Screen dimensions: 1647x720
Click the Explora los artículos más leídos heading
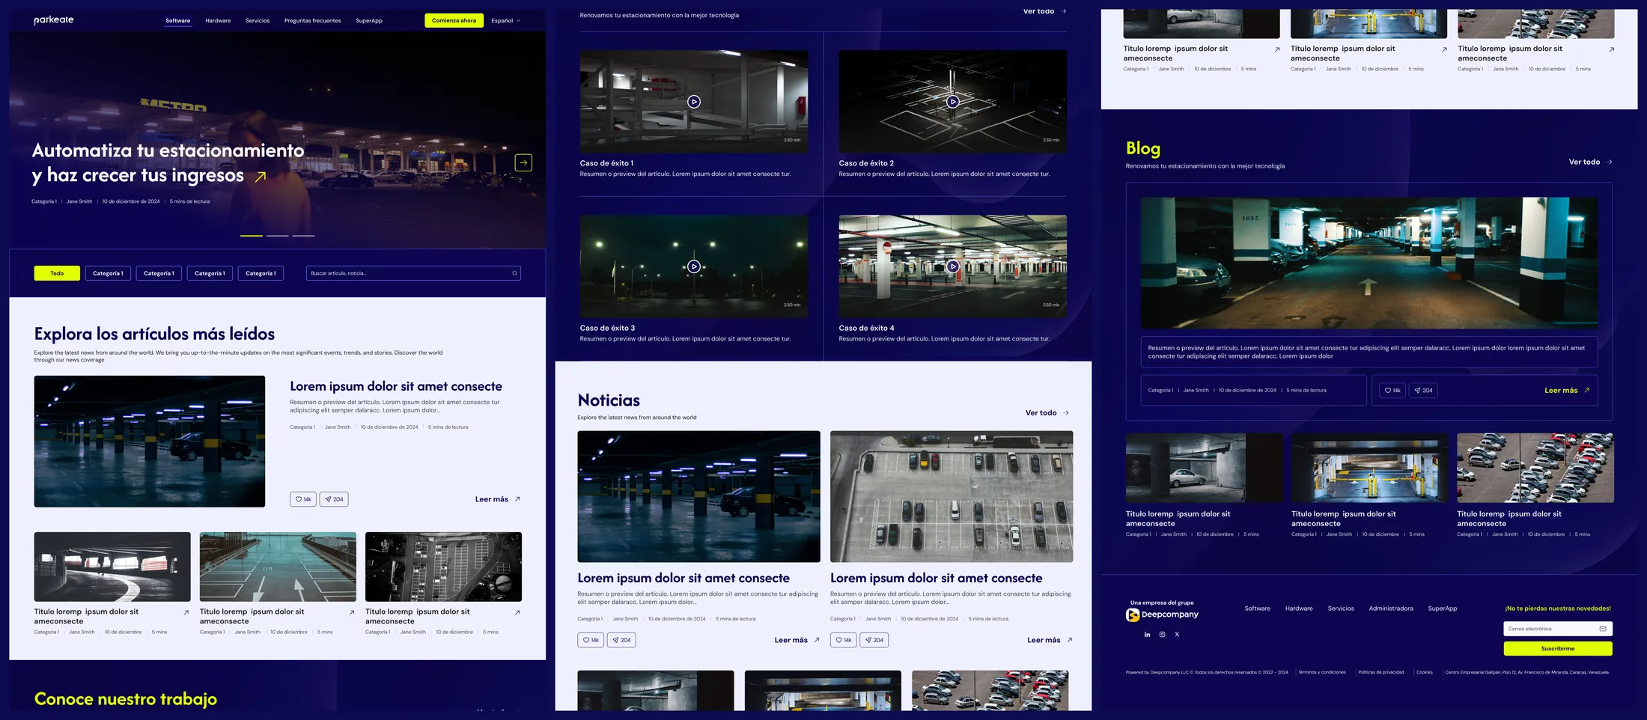coord(154,334)
